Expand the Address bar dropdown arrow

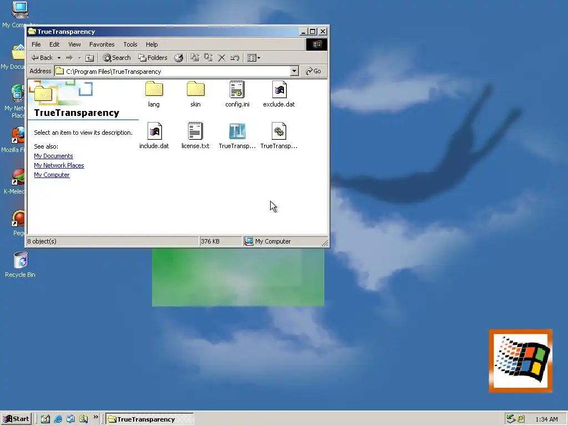tap(295, 71)
